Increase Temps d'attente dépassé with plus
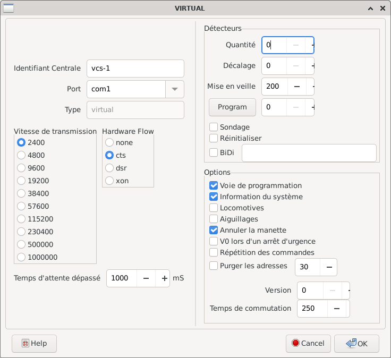 [x=164, y=278]
